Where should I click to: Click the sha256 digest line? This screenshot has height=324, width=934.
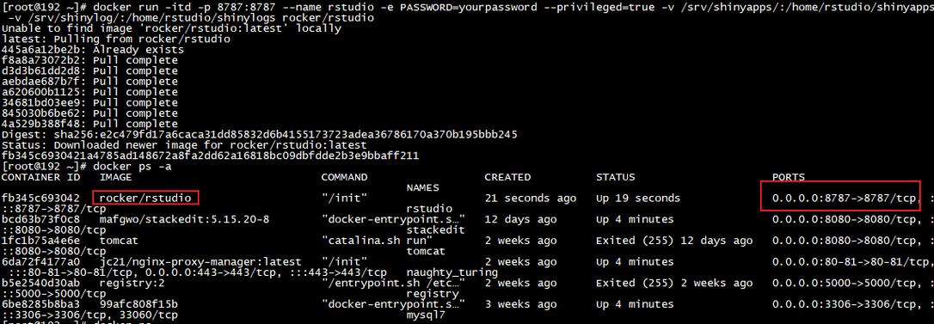pyautogui.click(x=260, y=135)
